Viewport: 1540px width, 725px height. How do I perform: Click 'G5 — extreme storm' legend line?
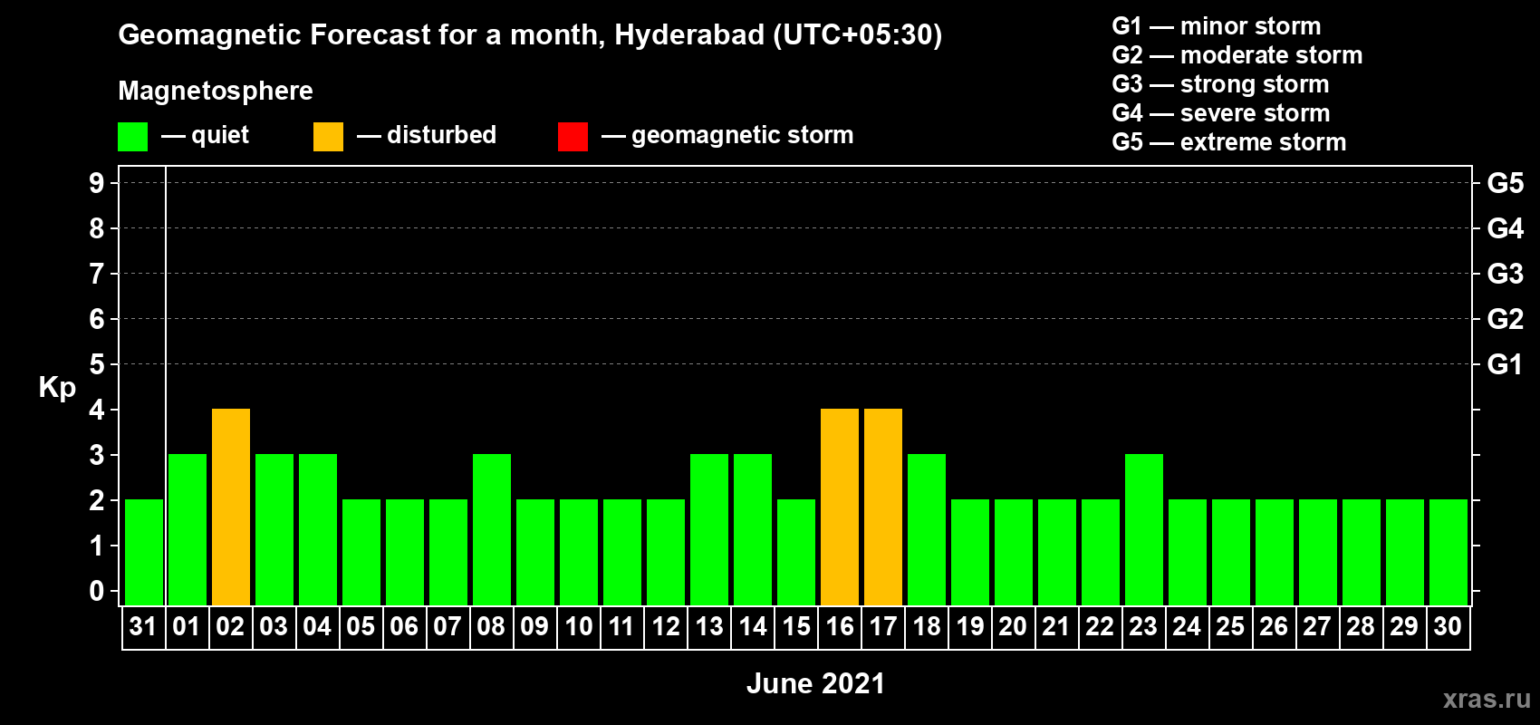click(x=1229, y=142)
